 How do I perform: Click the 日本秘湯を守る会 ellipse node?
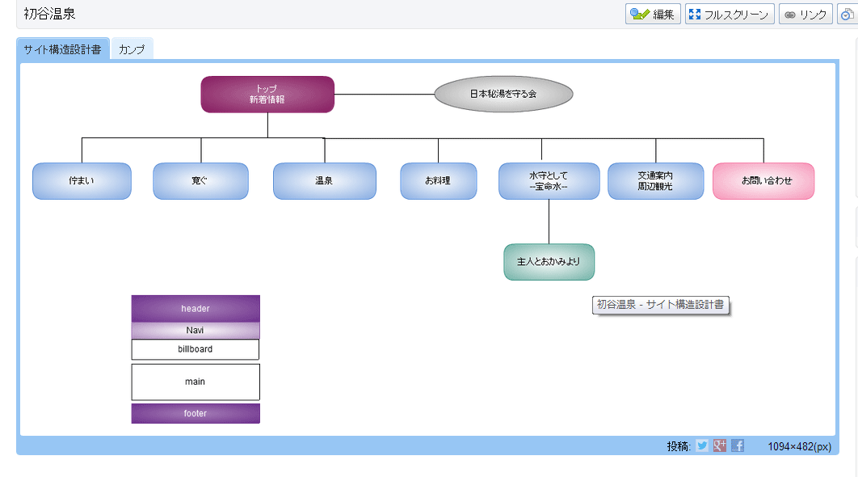[503, 94]
